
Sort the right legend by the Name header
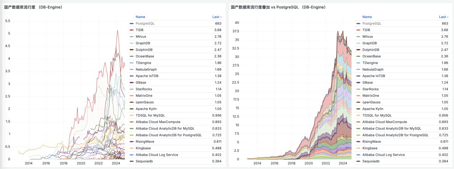coord(367,17)
